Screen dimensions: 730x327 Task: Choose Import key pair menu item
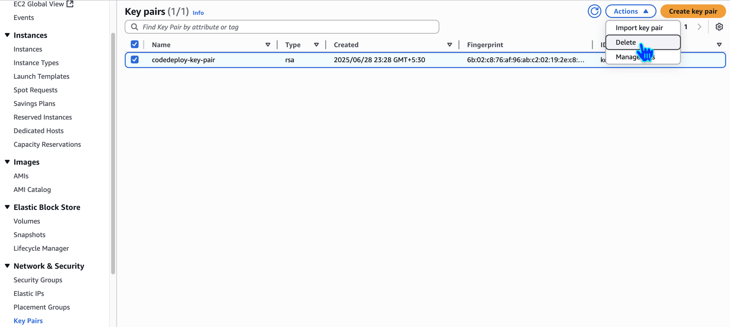pos(639,28)
